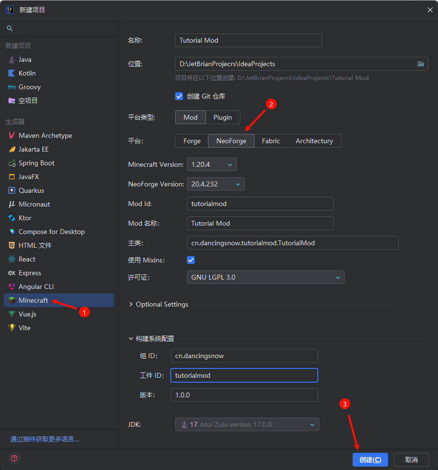This screenshot has height=470, width=438.
Task: Toggle the 使用 Mixins checkbox
Action: coord(191,260)
